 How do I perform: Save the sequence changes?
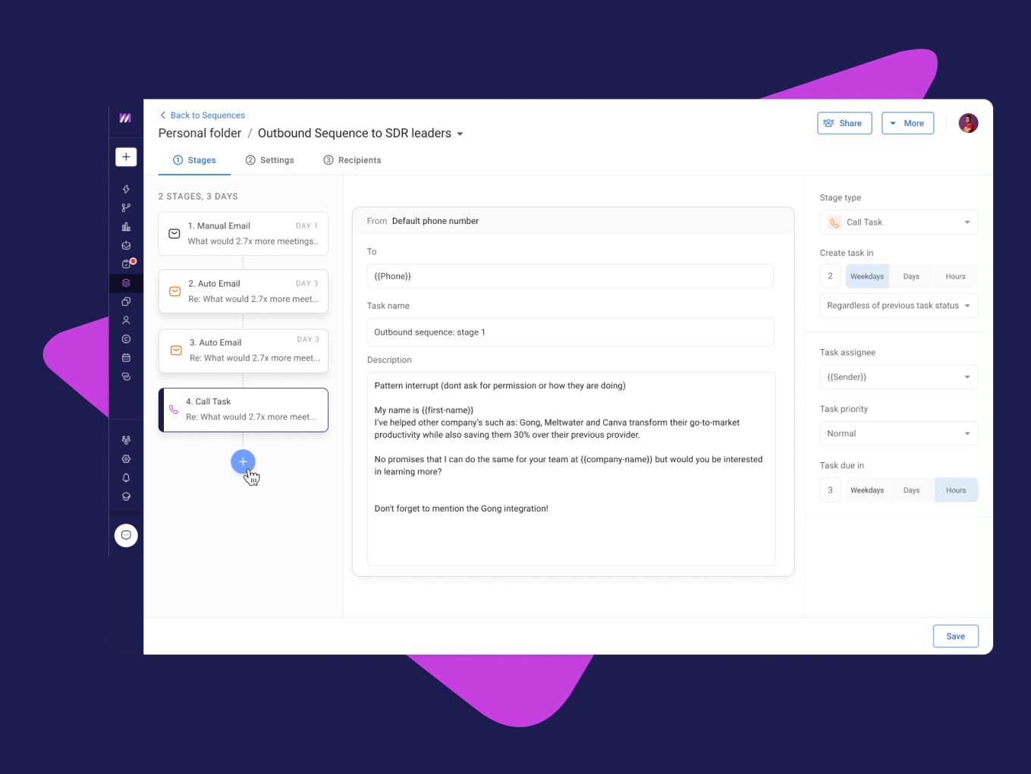[955, 636]
